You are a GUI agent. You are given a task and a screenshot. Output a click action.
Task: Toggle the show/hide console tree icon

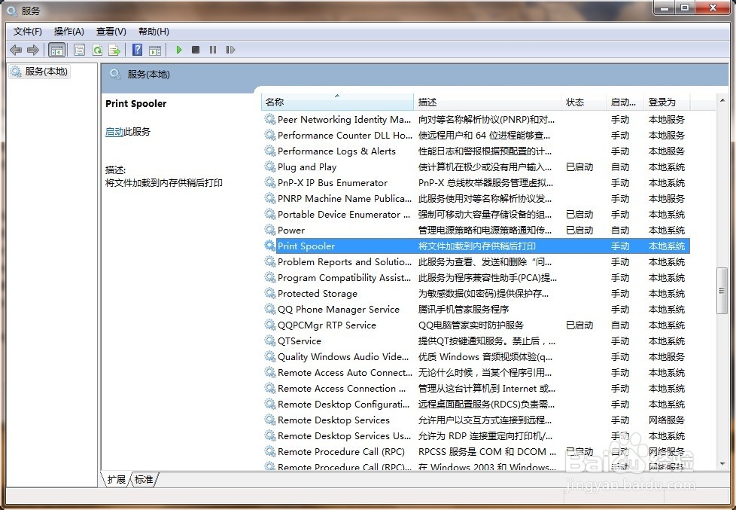pos(56,50)
